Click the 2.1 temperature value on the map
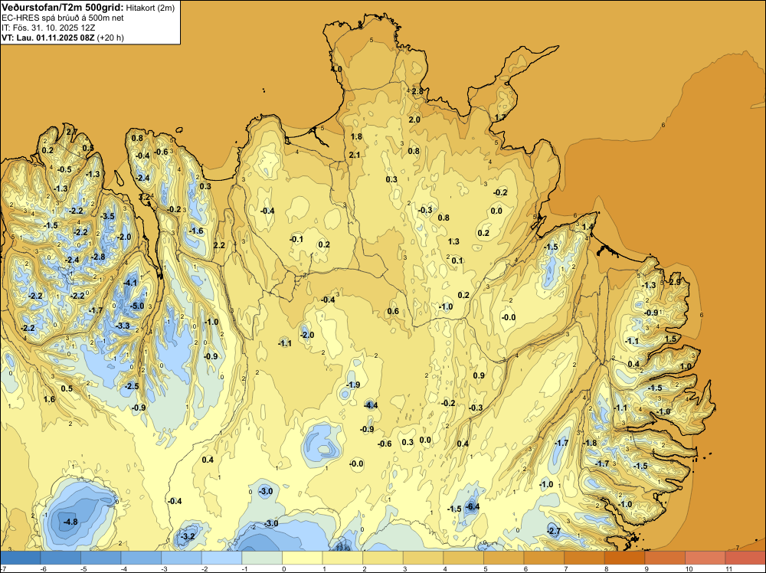Image resolution: width=766 pixels, height=573 pixels. click(x=355, y=155)
